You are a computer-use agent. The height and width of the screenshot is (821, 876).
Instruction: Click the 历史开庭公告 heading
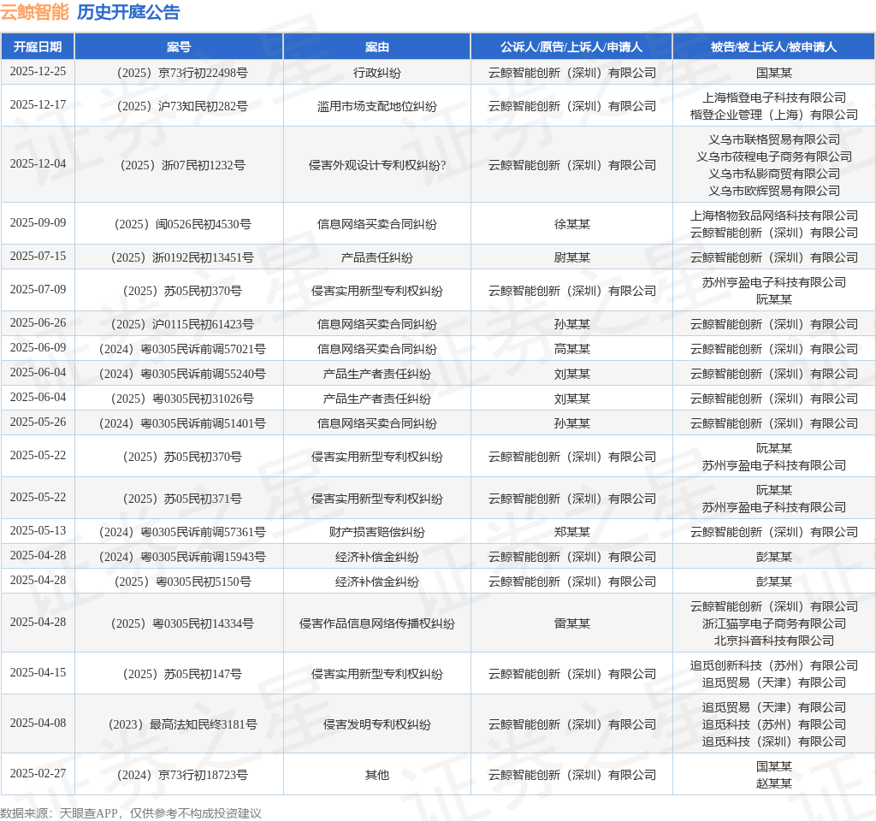[128, 12]
